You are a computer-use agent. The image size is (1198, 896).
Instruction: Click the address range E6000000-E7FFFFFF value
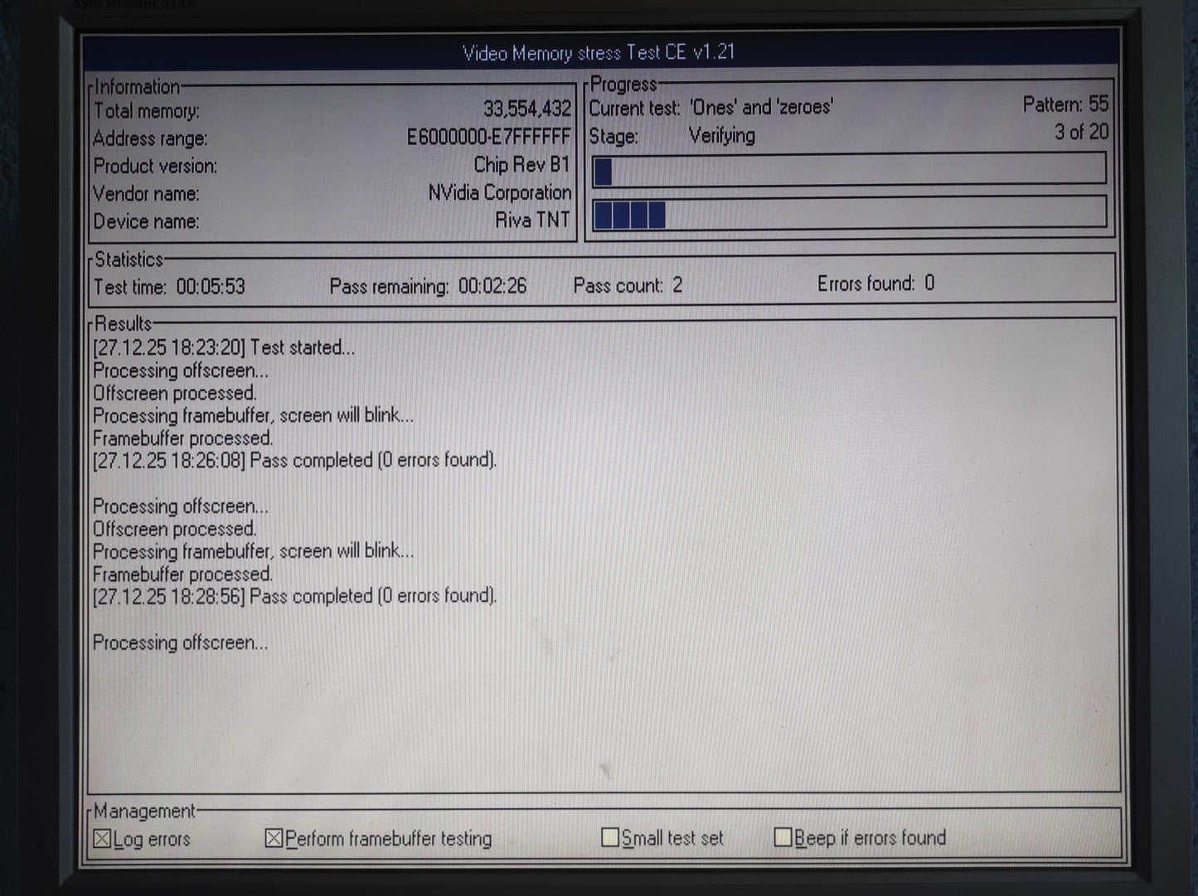487,137
